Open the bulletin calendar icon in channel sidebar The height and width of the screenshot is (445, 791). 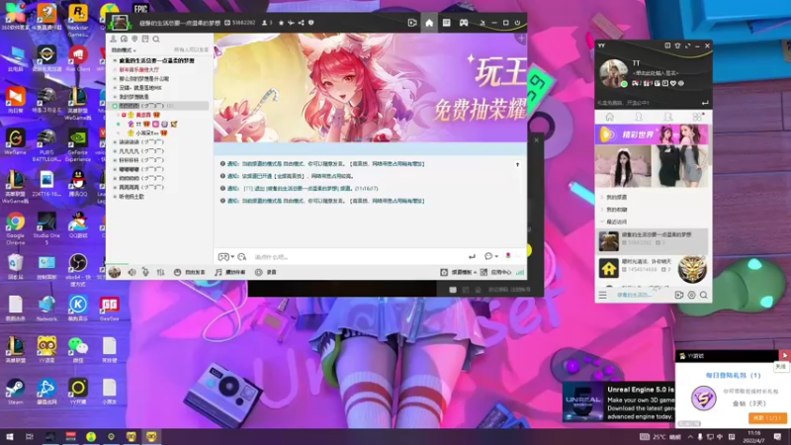pyautogui.click(x=145, y=39)
